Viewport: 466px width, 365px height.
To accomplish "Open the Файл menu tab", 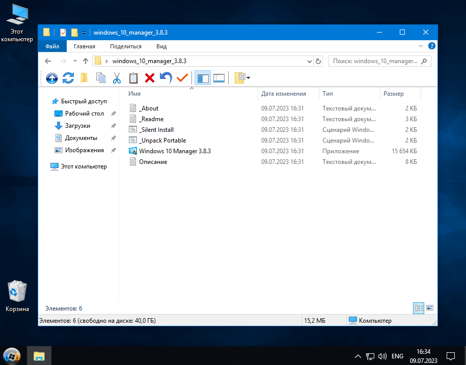I will click(52, 46).
